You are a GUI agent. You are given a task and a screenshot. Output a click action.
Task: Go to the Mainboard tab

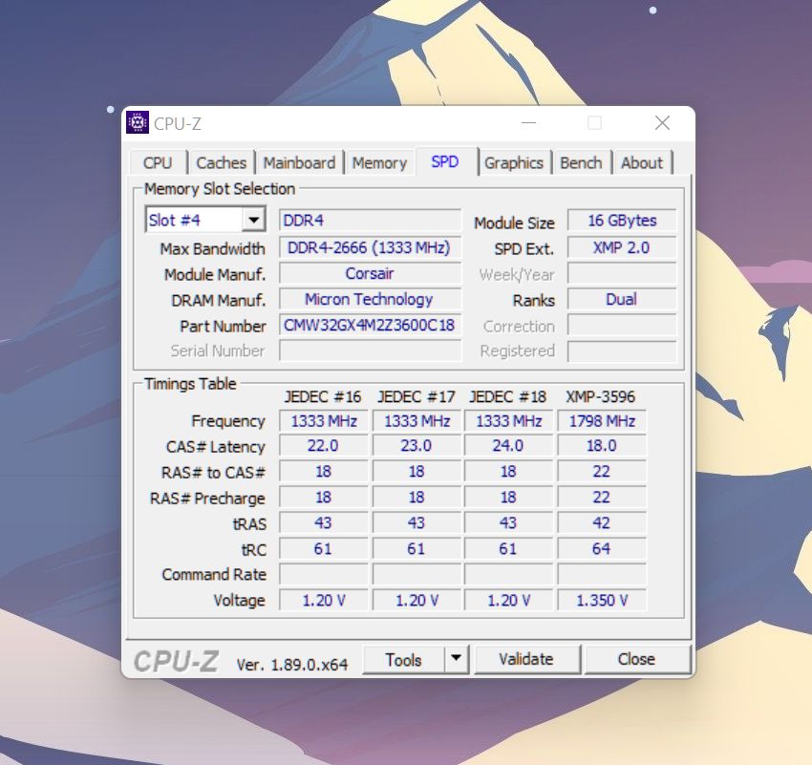pyautogui.click(x=299, y=162)
